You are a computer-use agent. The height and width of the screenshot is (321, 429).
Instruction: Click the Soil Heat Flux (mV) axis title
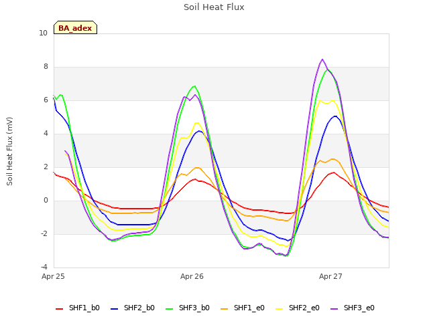(9, 152)
